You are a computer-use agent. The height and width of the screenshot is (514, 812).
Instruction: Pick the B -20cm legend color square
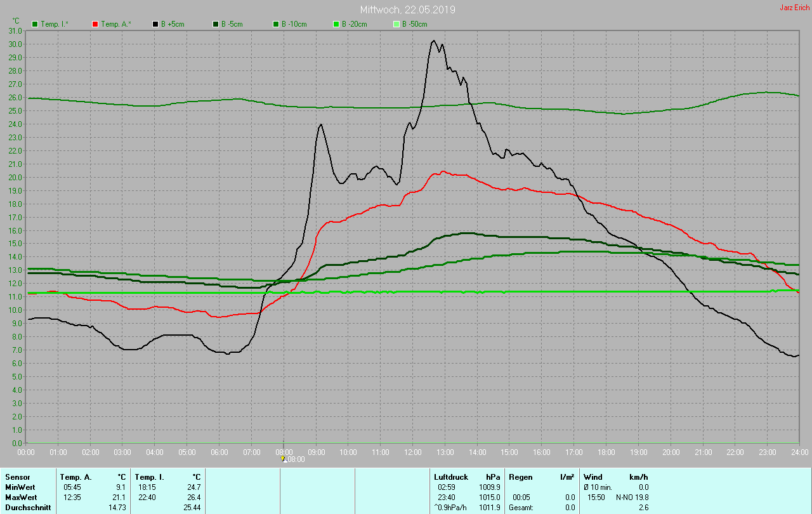(336, 24)
